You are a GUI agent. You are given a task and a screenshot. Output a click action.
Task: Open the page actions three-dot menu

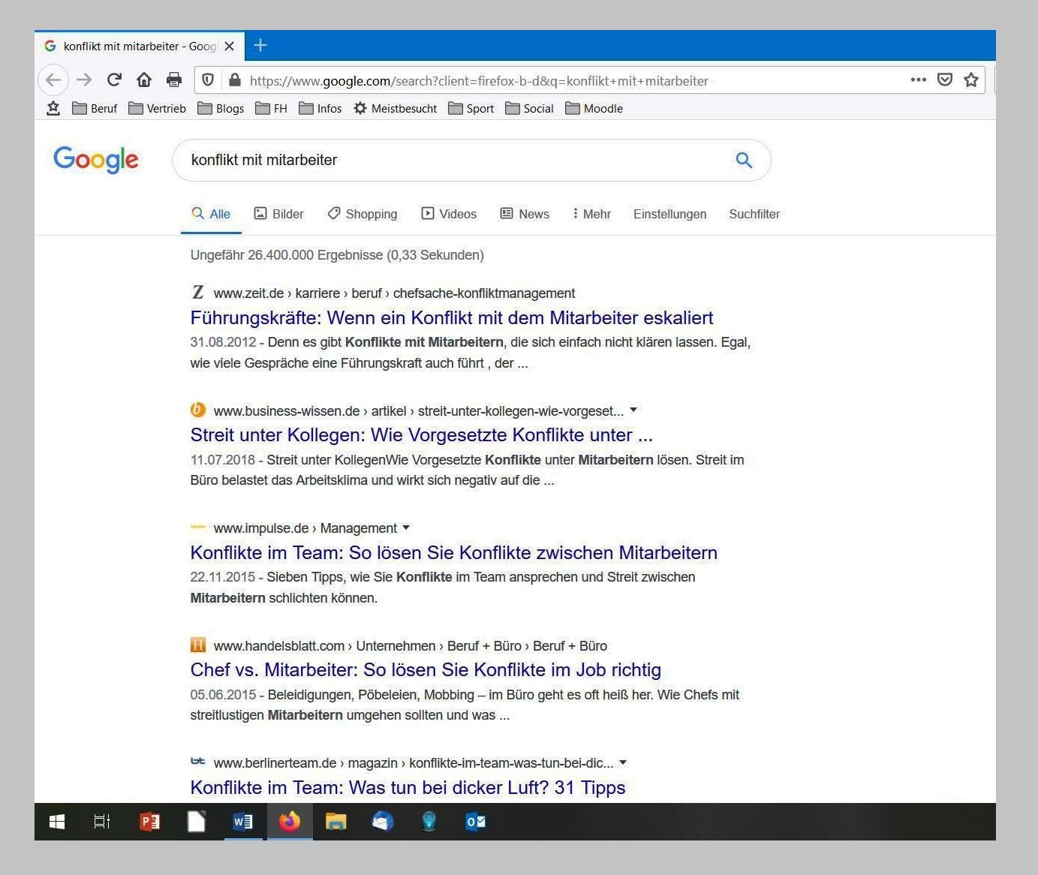coord(918,80)
